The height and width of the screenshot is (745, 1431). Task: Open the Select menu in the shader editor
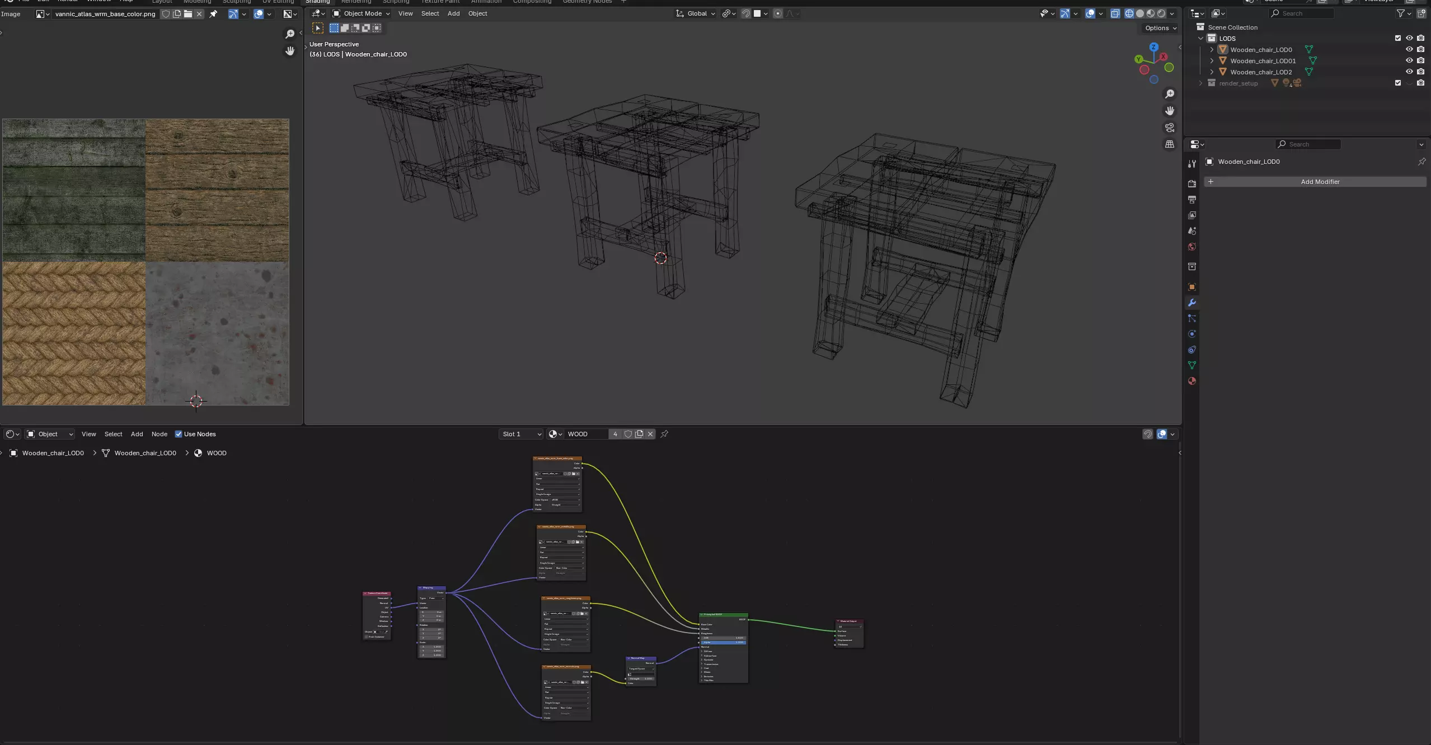coord(113,434)
